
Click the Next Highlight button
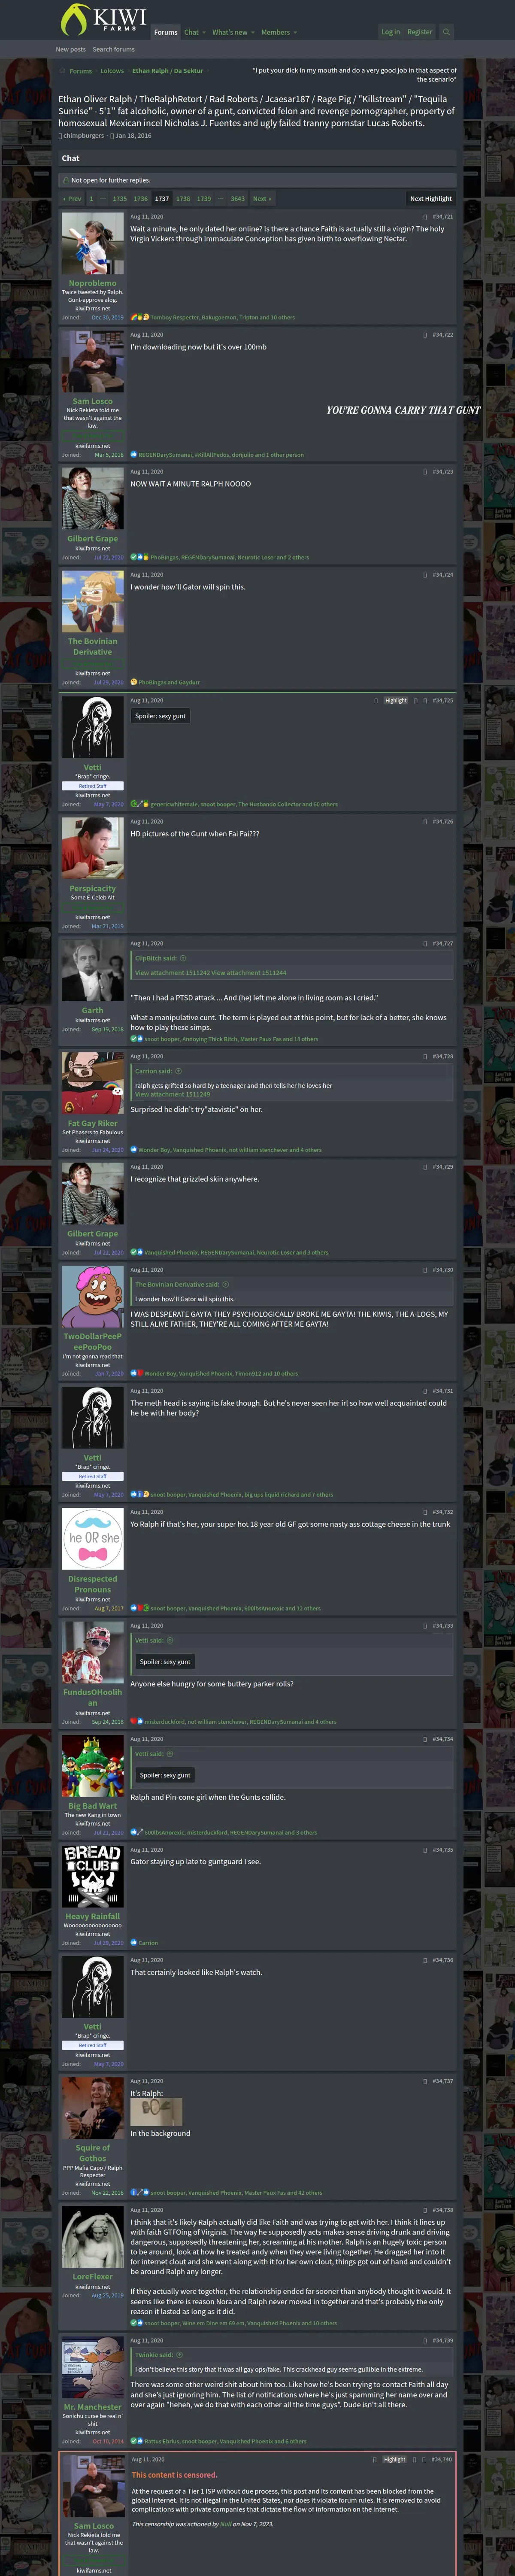[x=431, y=199]
